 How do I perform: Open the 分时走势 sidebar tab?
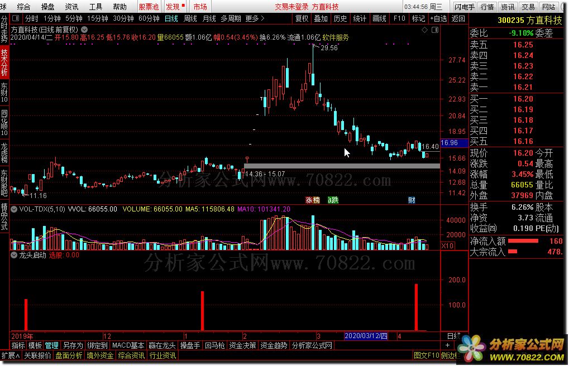(x=4, y=29)
